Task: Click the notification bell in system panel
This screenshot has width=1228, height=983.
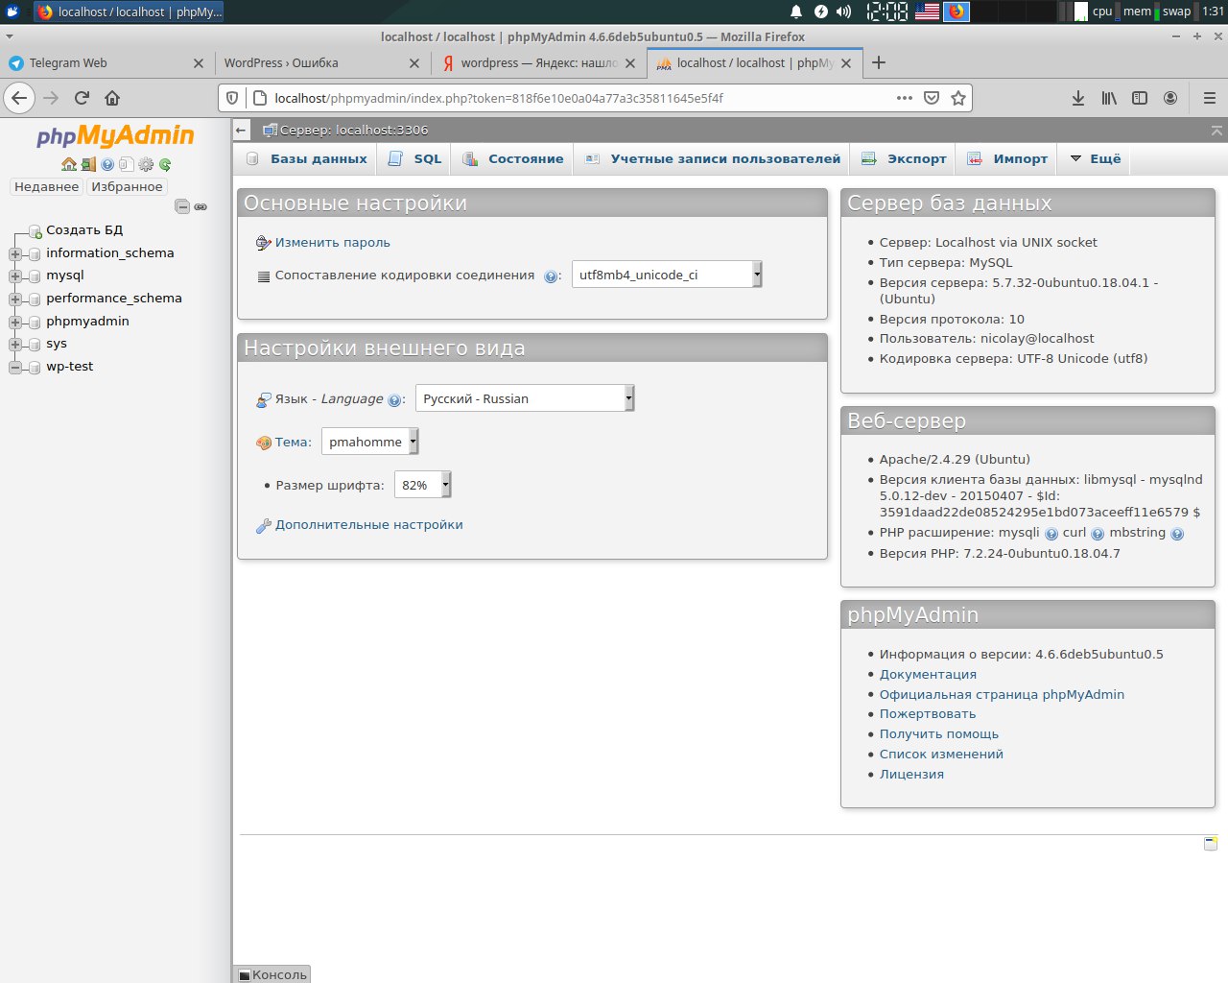Action: coord(796,12)
